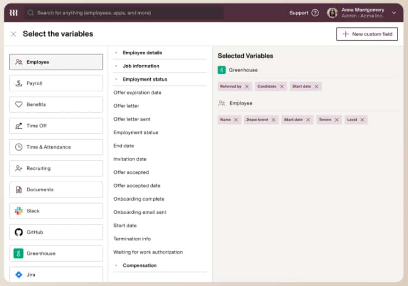Image resolution: width=408 pixels, height=286 pixels.
Task: Click the GitHub logo icon
Action: pos(18,232)
